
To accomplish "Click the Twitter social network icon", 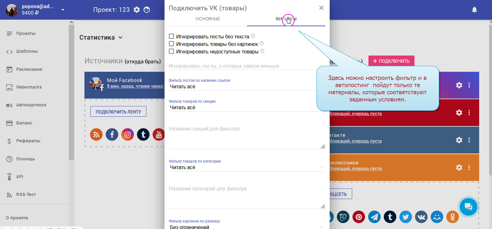I will click(406, 217).
